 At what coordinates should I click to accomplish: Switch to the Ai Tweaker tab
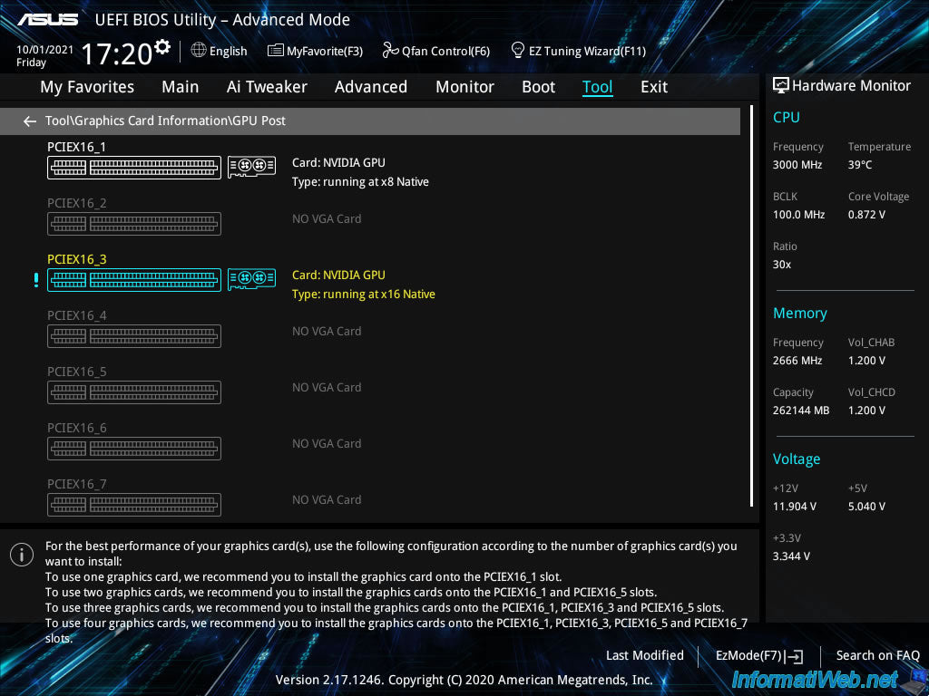pyautogui.click(x=267, y=87)
